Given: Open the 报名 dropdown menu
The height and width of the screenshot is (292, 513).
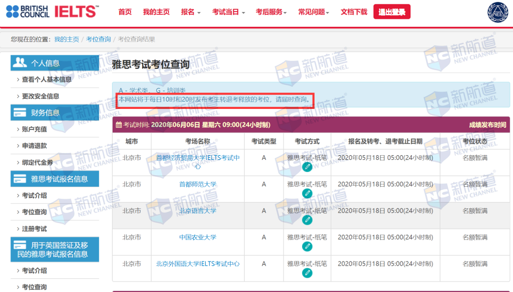Looking at the screenshot, I should (191, 12).
